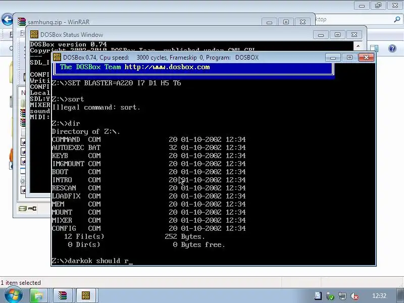404x303 pixels.
Task: Click the DOSBox 0.74 window title icon
Action: click(57, 57)
